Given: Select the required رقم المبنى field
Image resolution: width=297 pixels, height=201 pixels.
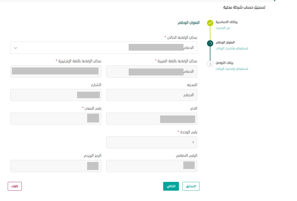Looking at the screenshot, I should coord(56,119).
